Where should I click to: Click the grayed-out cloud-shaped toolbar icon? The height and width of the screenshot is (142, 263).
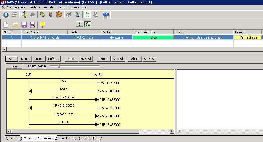pyautogui.click(x=32, y=15)
